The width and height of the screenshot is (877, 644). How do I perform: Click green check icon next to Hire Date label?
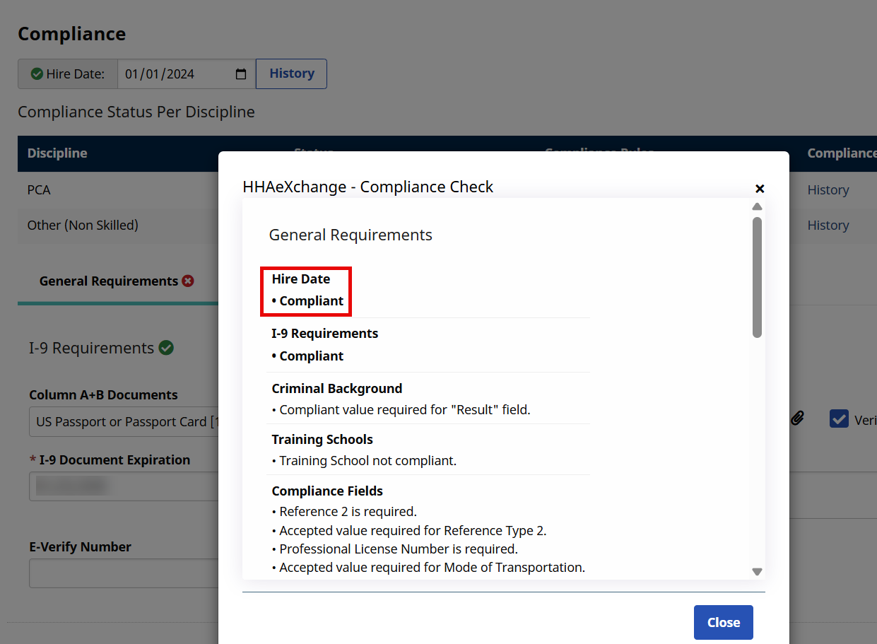(37, 74)
